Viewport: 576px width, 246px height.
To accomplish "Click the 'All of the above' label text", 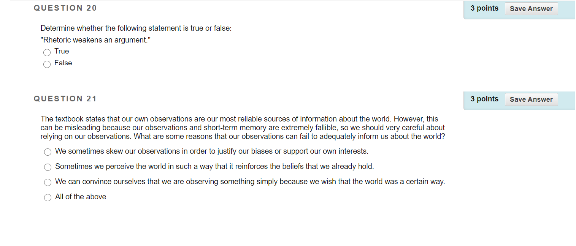I will (81, 197).
